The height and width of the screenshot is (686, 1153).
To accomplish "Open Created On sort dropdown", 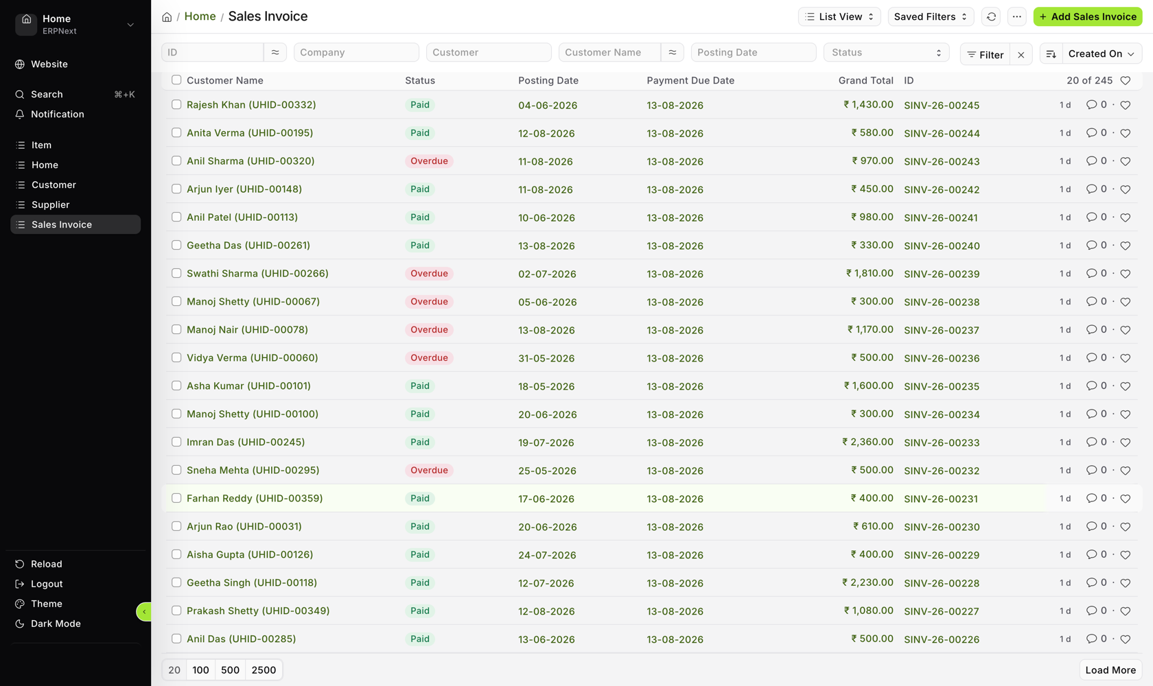I will pyautogui.click(x=1102, y=54).
